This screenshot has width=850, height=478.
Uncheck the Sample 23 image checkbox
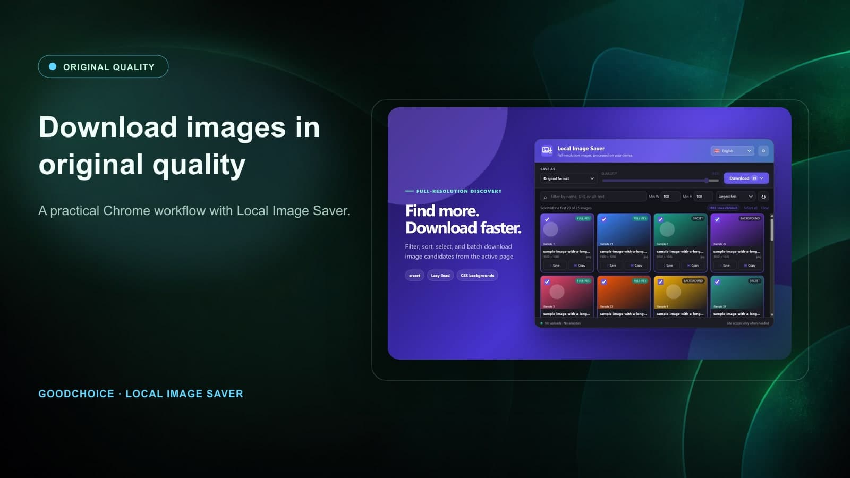604,282
